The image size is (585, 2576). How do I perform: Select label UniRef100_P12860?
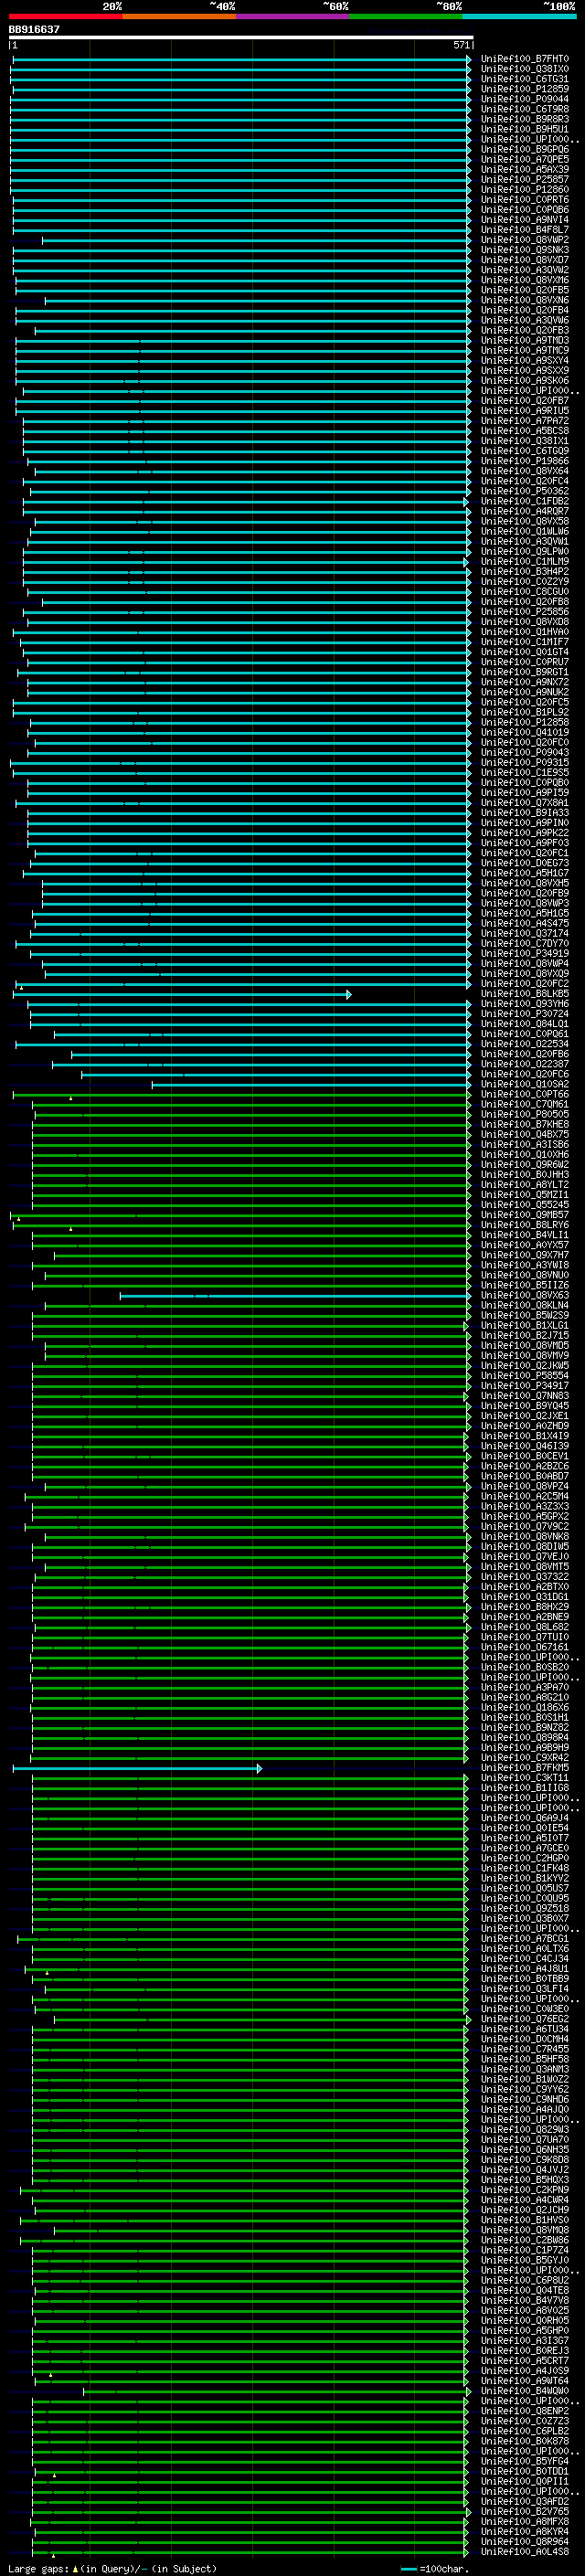(524, 189)
